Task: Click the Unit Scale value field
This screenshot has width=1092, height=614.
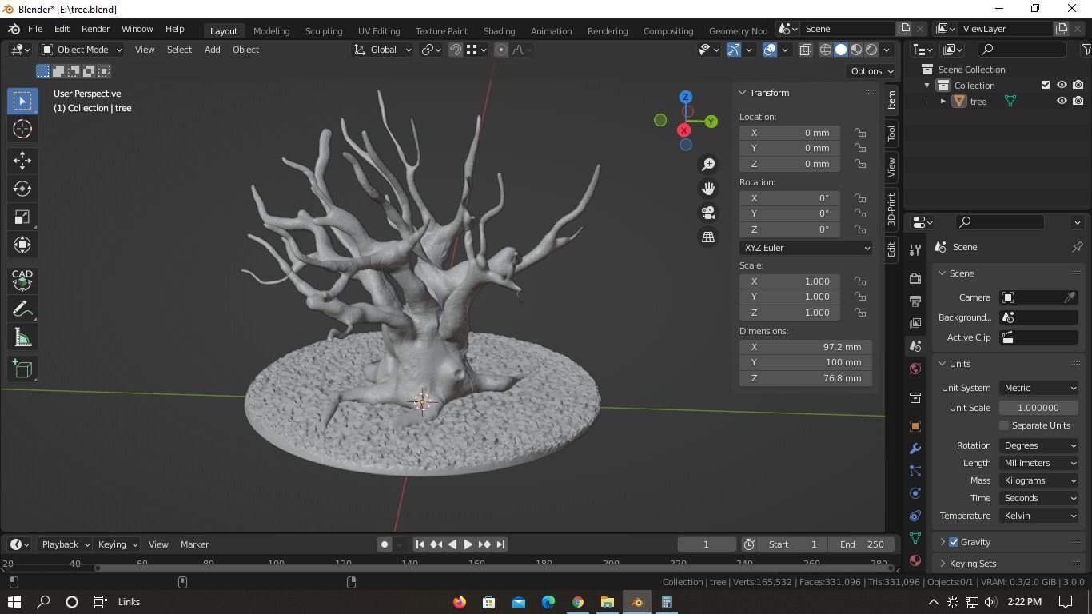Action: tap(1038, 408)
